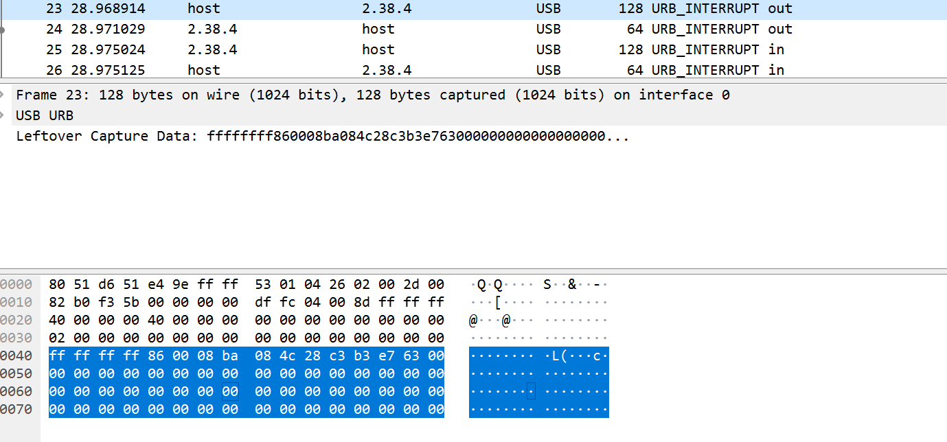The width and height of the screenshot is (947, 442).
Task: Click 'URB_INTERRUPT in' info of packet 26
Action: (718, 70)
